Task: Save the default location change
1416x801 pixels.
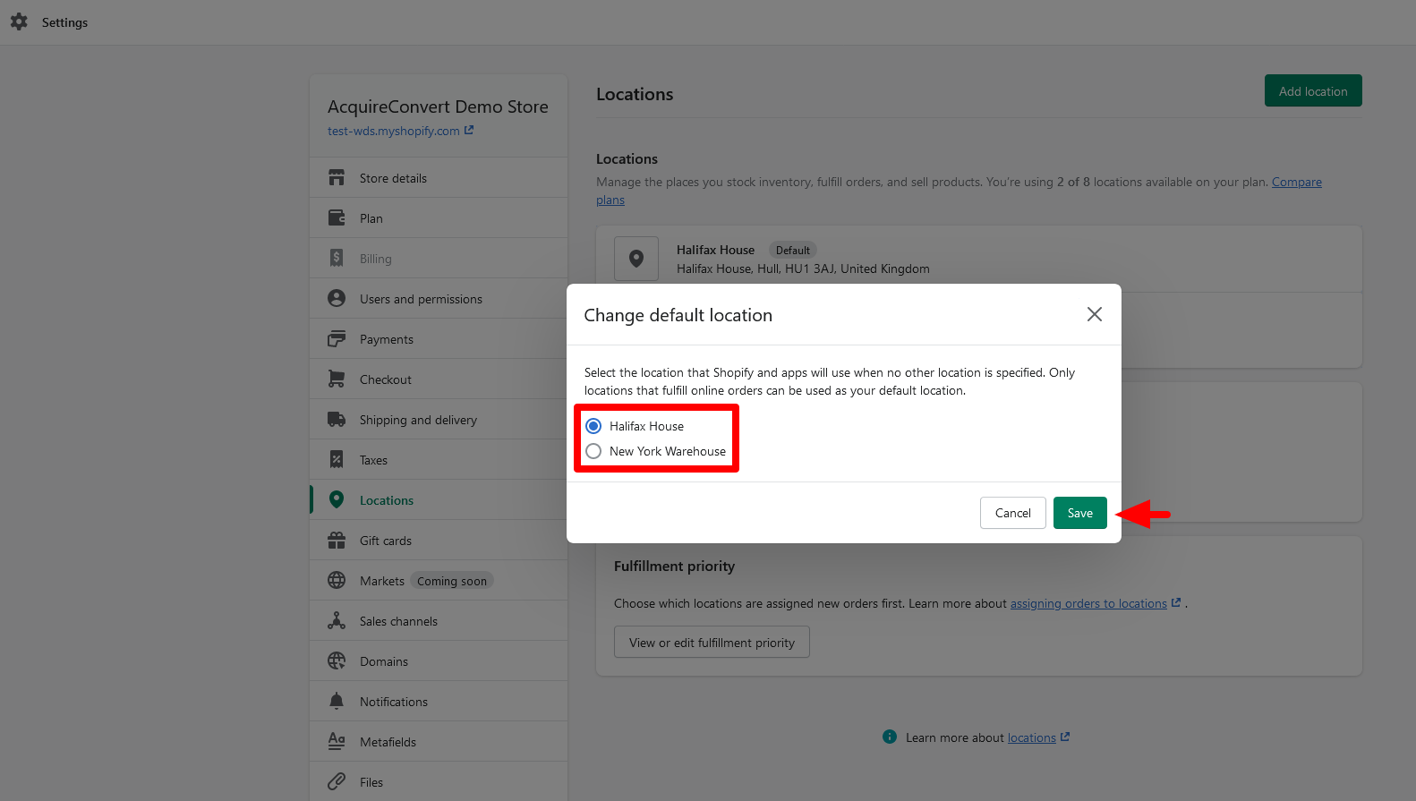Action: tap(1079, 513)
